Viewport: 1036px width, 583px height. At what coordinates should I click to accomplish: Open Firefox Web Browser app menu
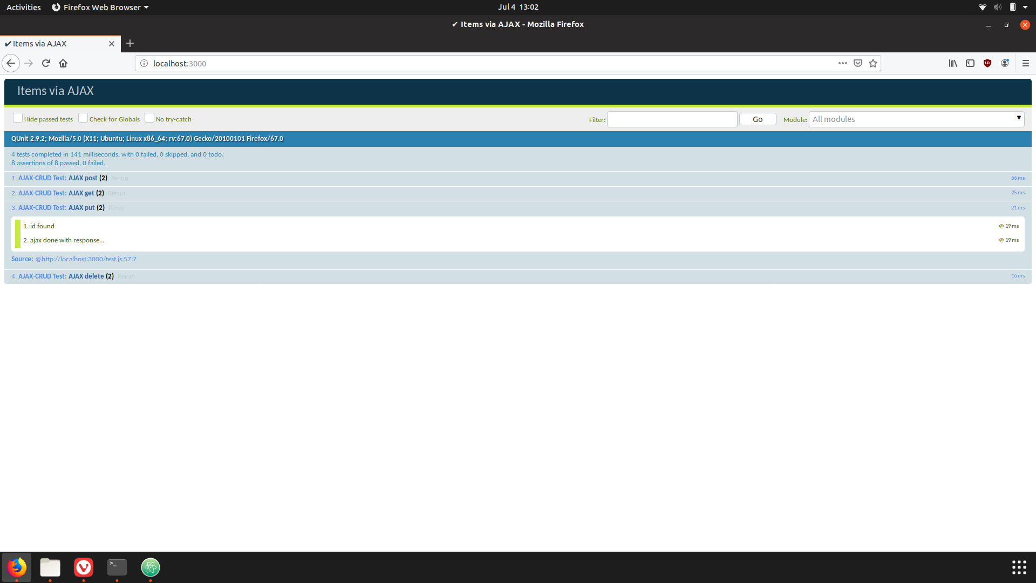tap(100, 7)
